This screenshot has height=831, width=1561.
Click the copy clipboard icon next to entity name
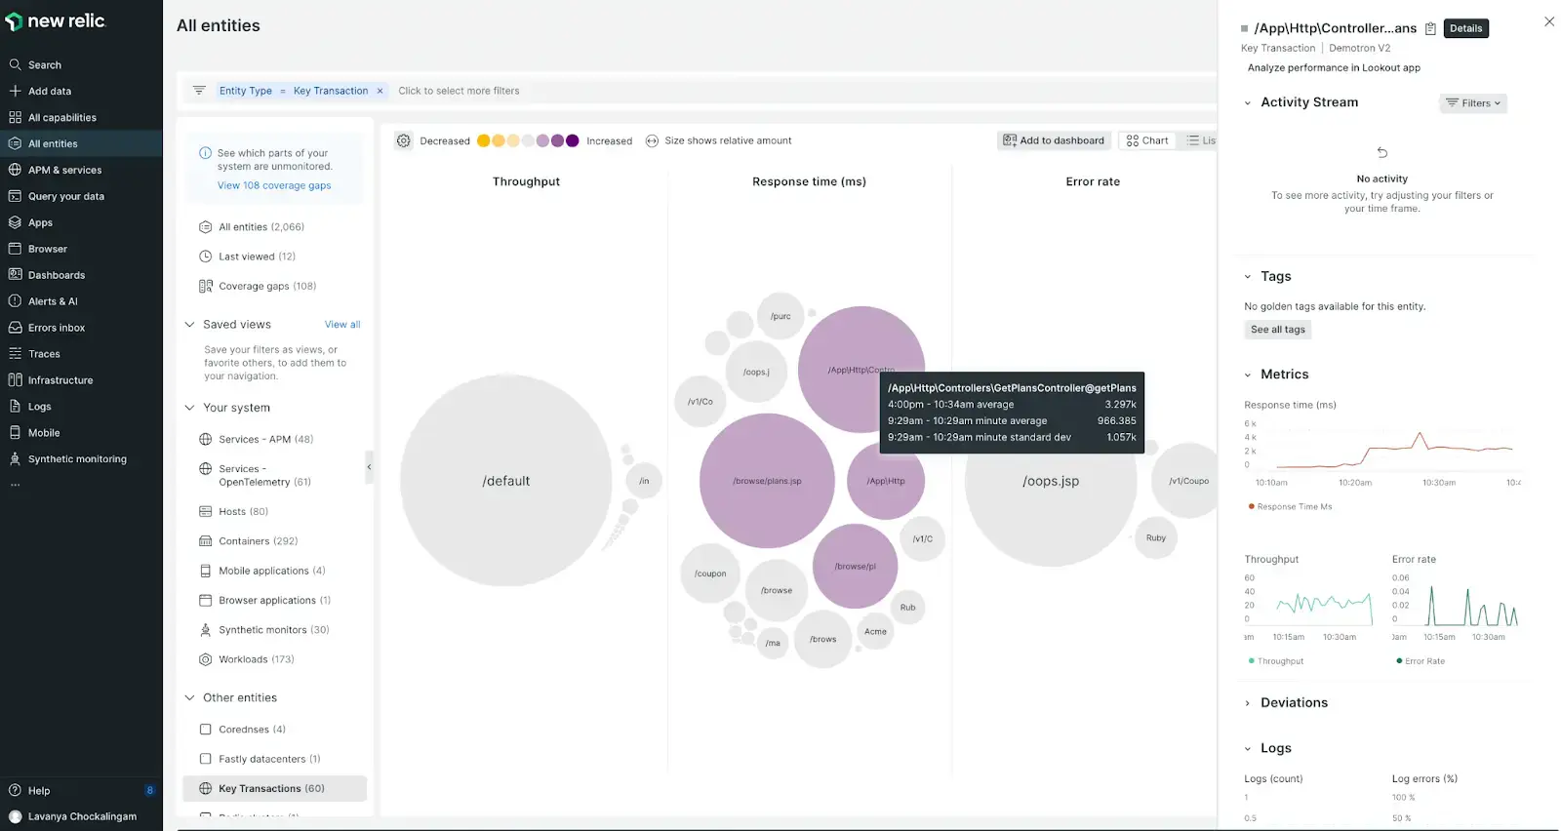click(1430, 28)
